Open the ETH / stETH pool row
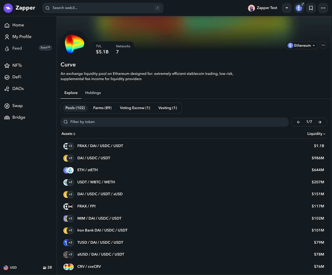This screenshot has width=332, height=275. (x=194, y=170)
